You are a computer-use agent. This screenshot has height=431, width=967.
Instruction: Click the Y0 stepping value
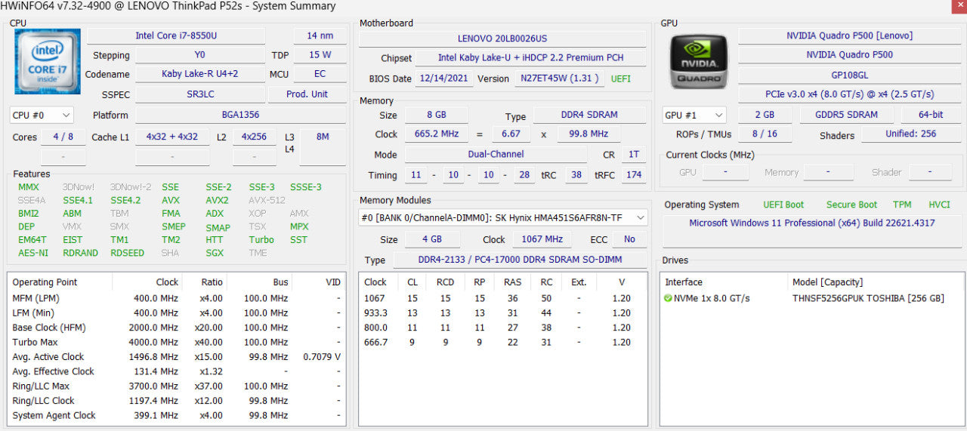click(x=200, y=55)
